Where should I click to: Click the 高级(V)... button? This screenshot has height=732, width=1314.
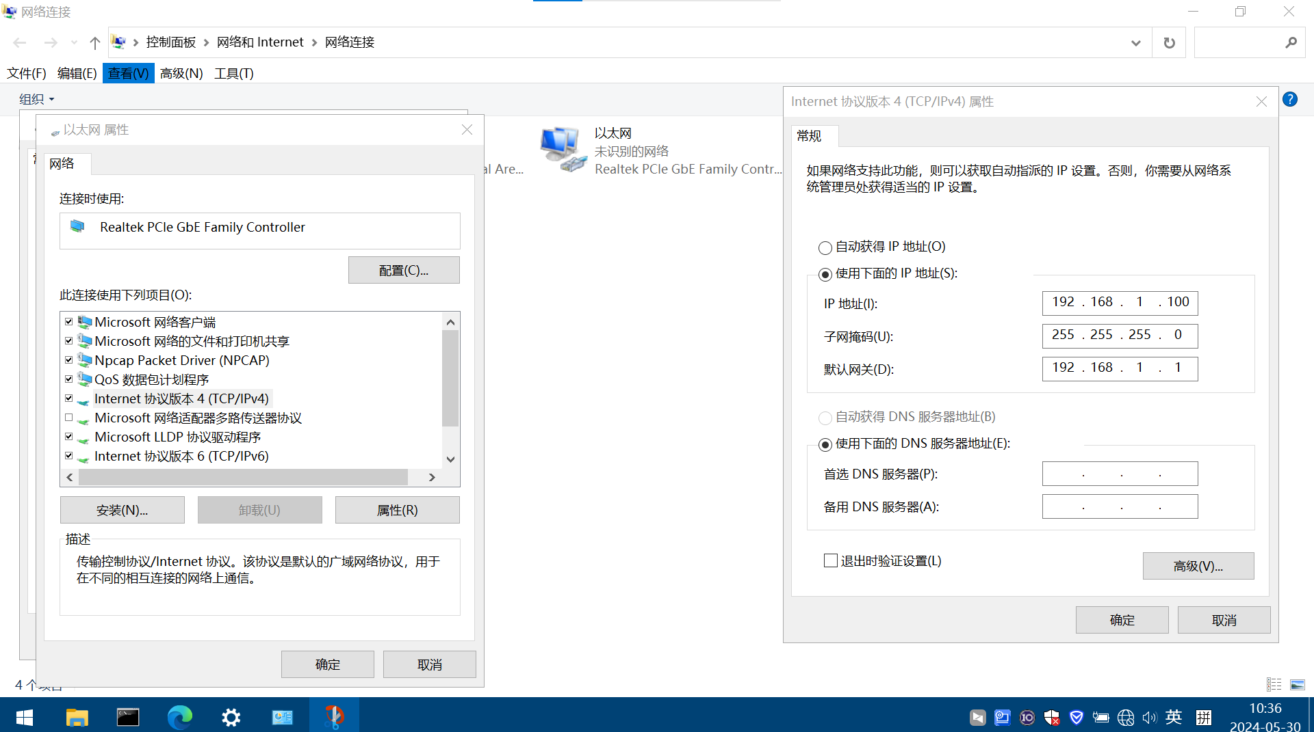(x=1198, y=566)
